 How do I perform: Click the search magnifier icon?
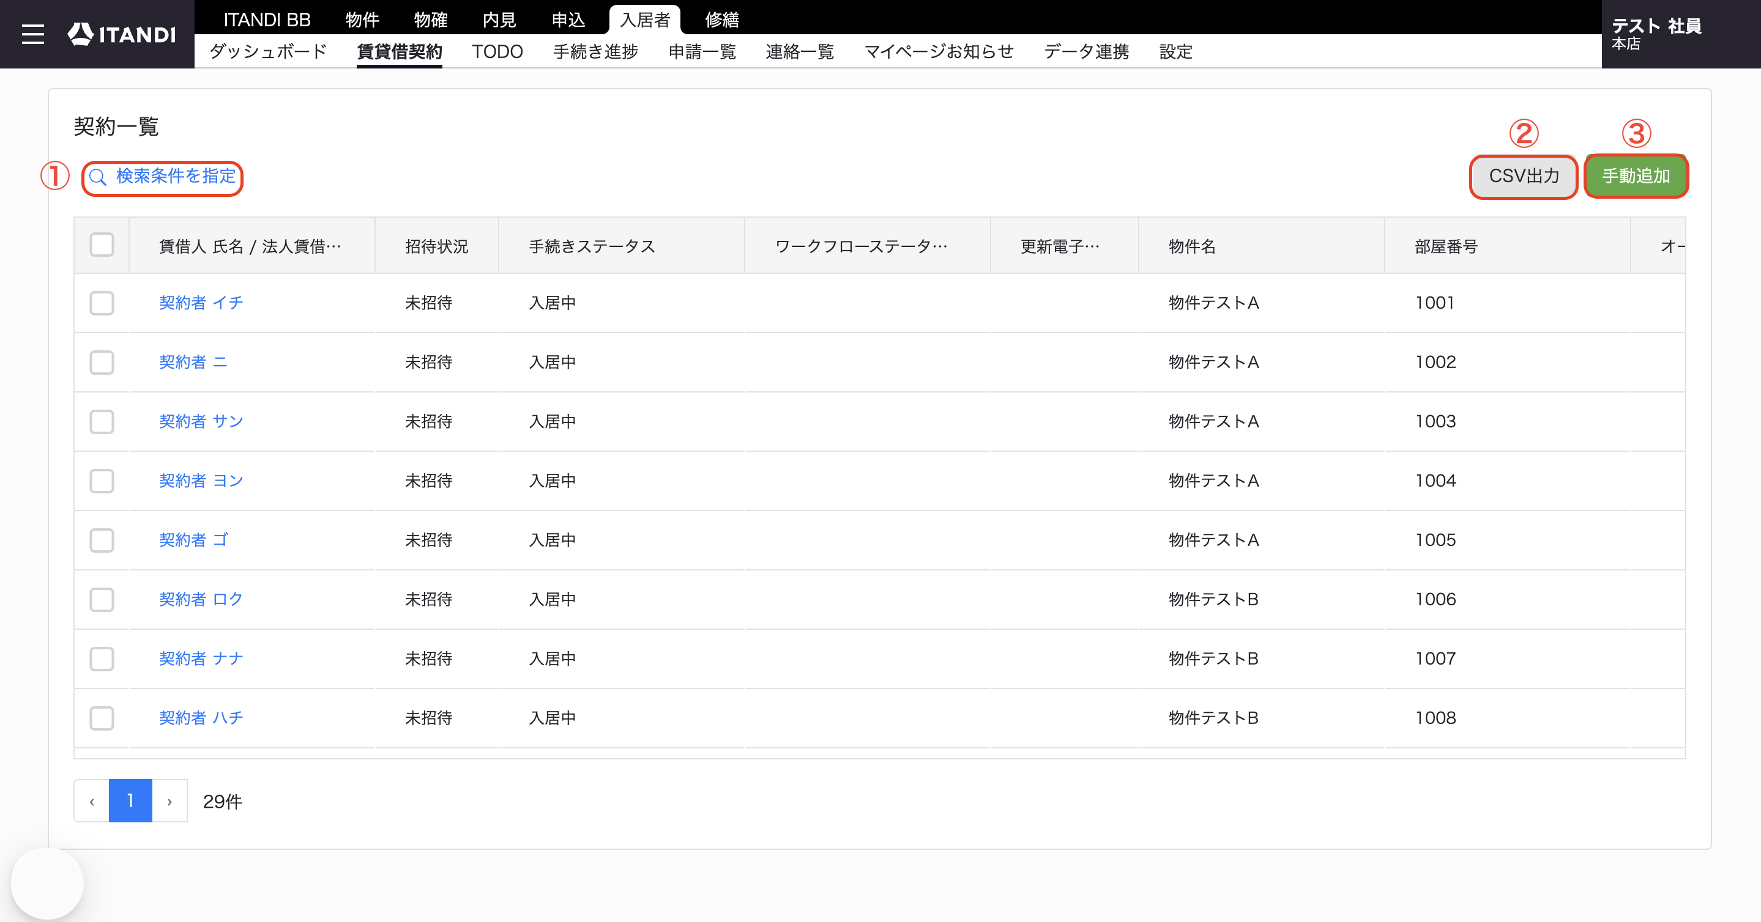pos(99,177)
